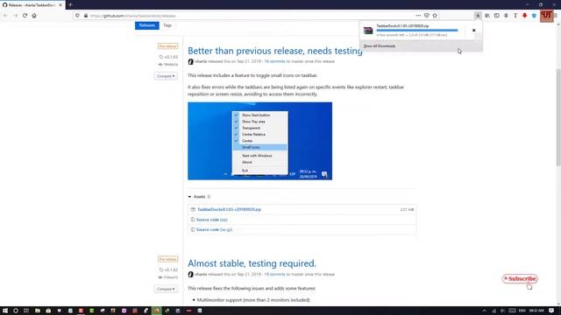
Task: Cancel the TaskbarDock zip download
Action: [x=473, y=31]
